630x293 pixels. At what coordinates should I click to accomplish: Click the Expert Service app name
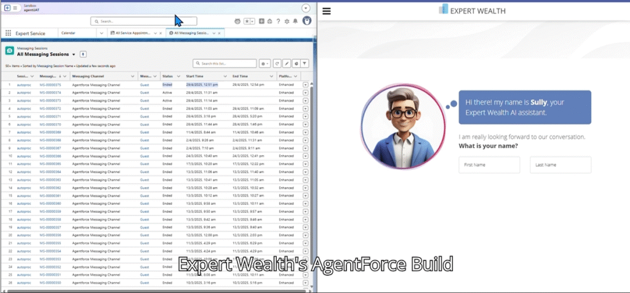pyautogui.click(x=31, y=33)
